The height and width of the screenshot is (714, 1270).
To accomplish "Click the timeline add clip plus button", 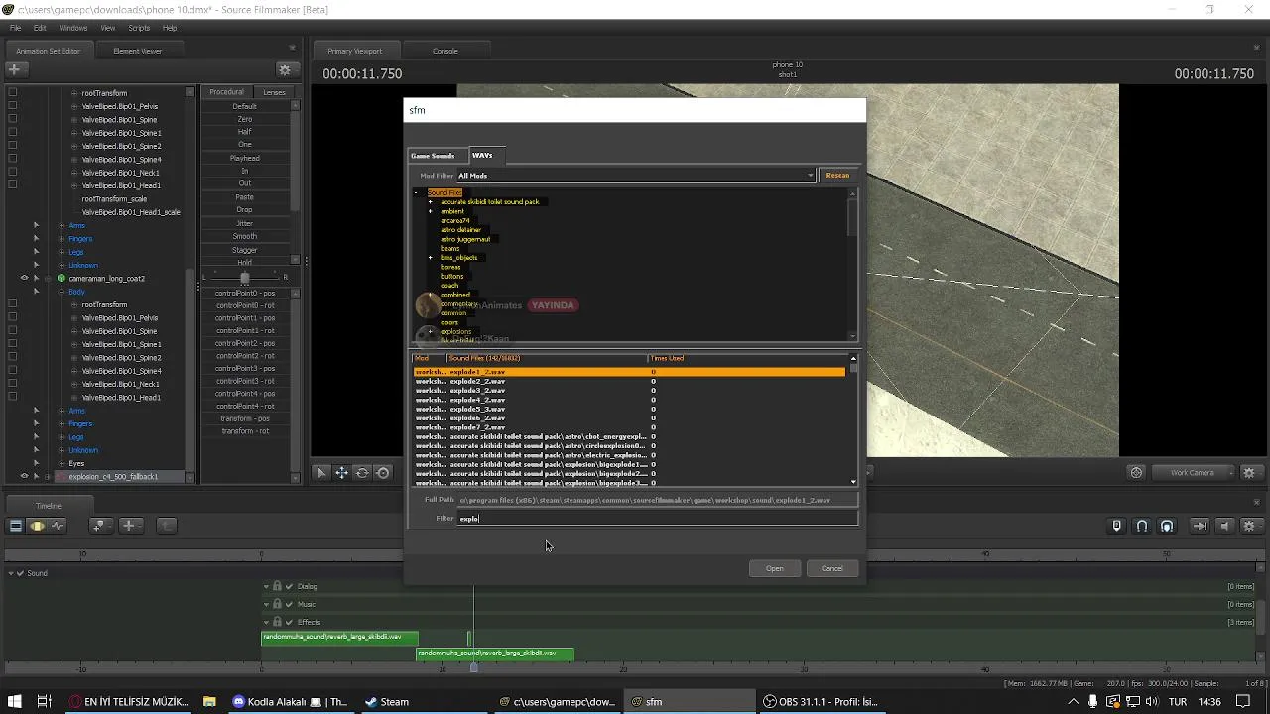I will pos(129,526).
